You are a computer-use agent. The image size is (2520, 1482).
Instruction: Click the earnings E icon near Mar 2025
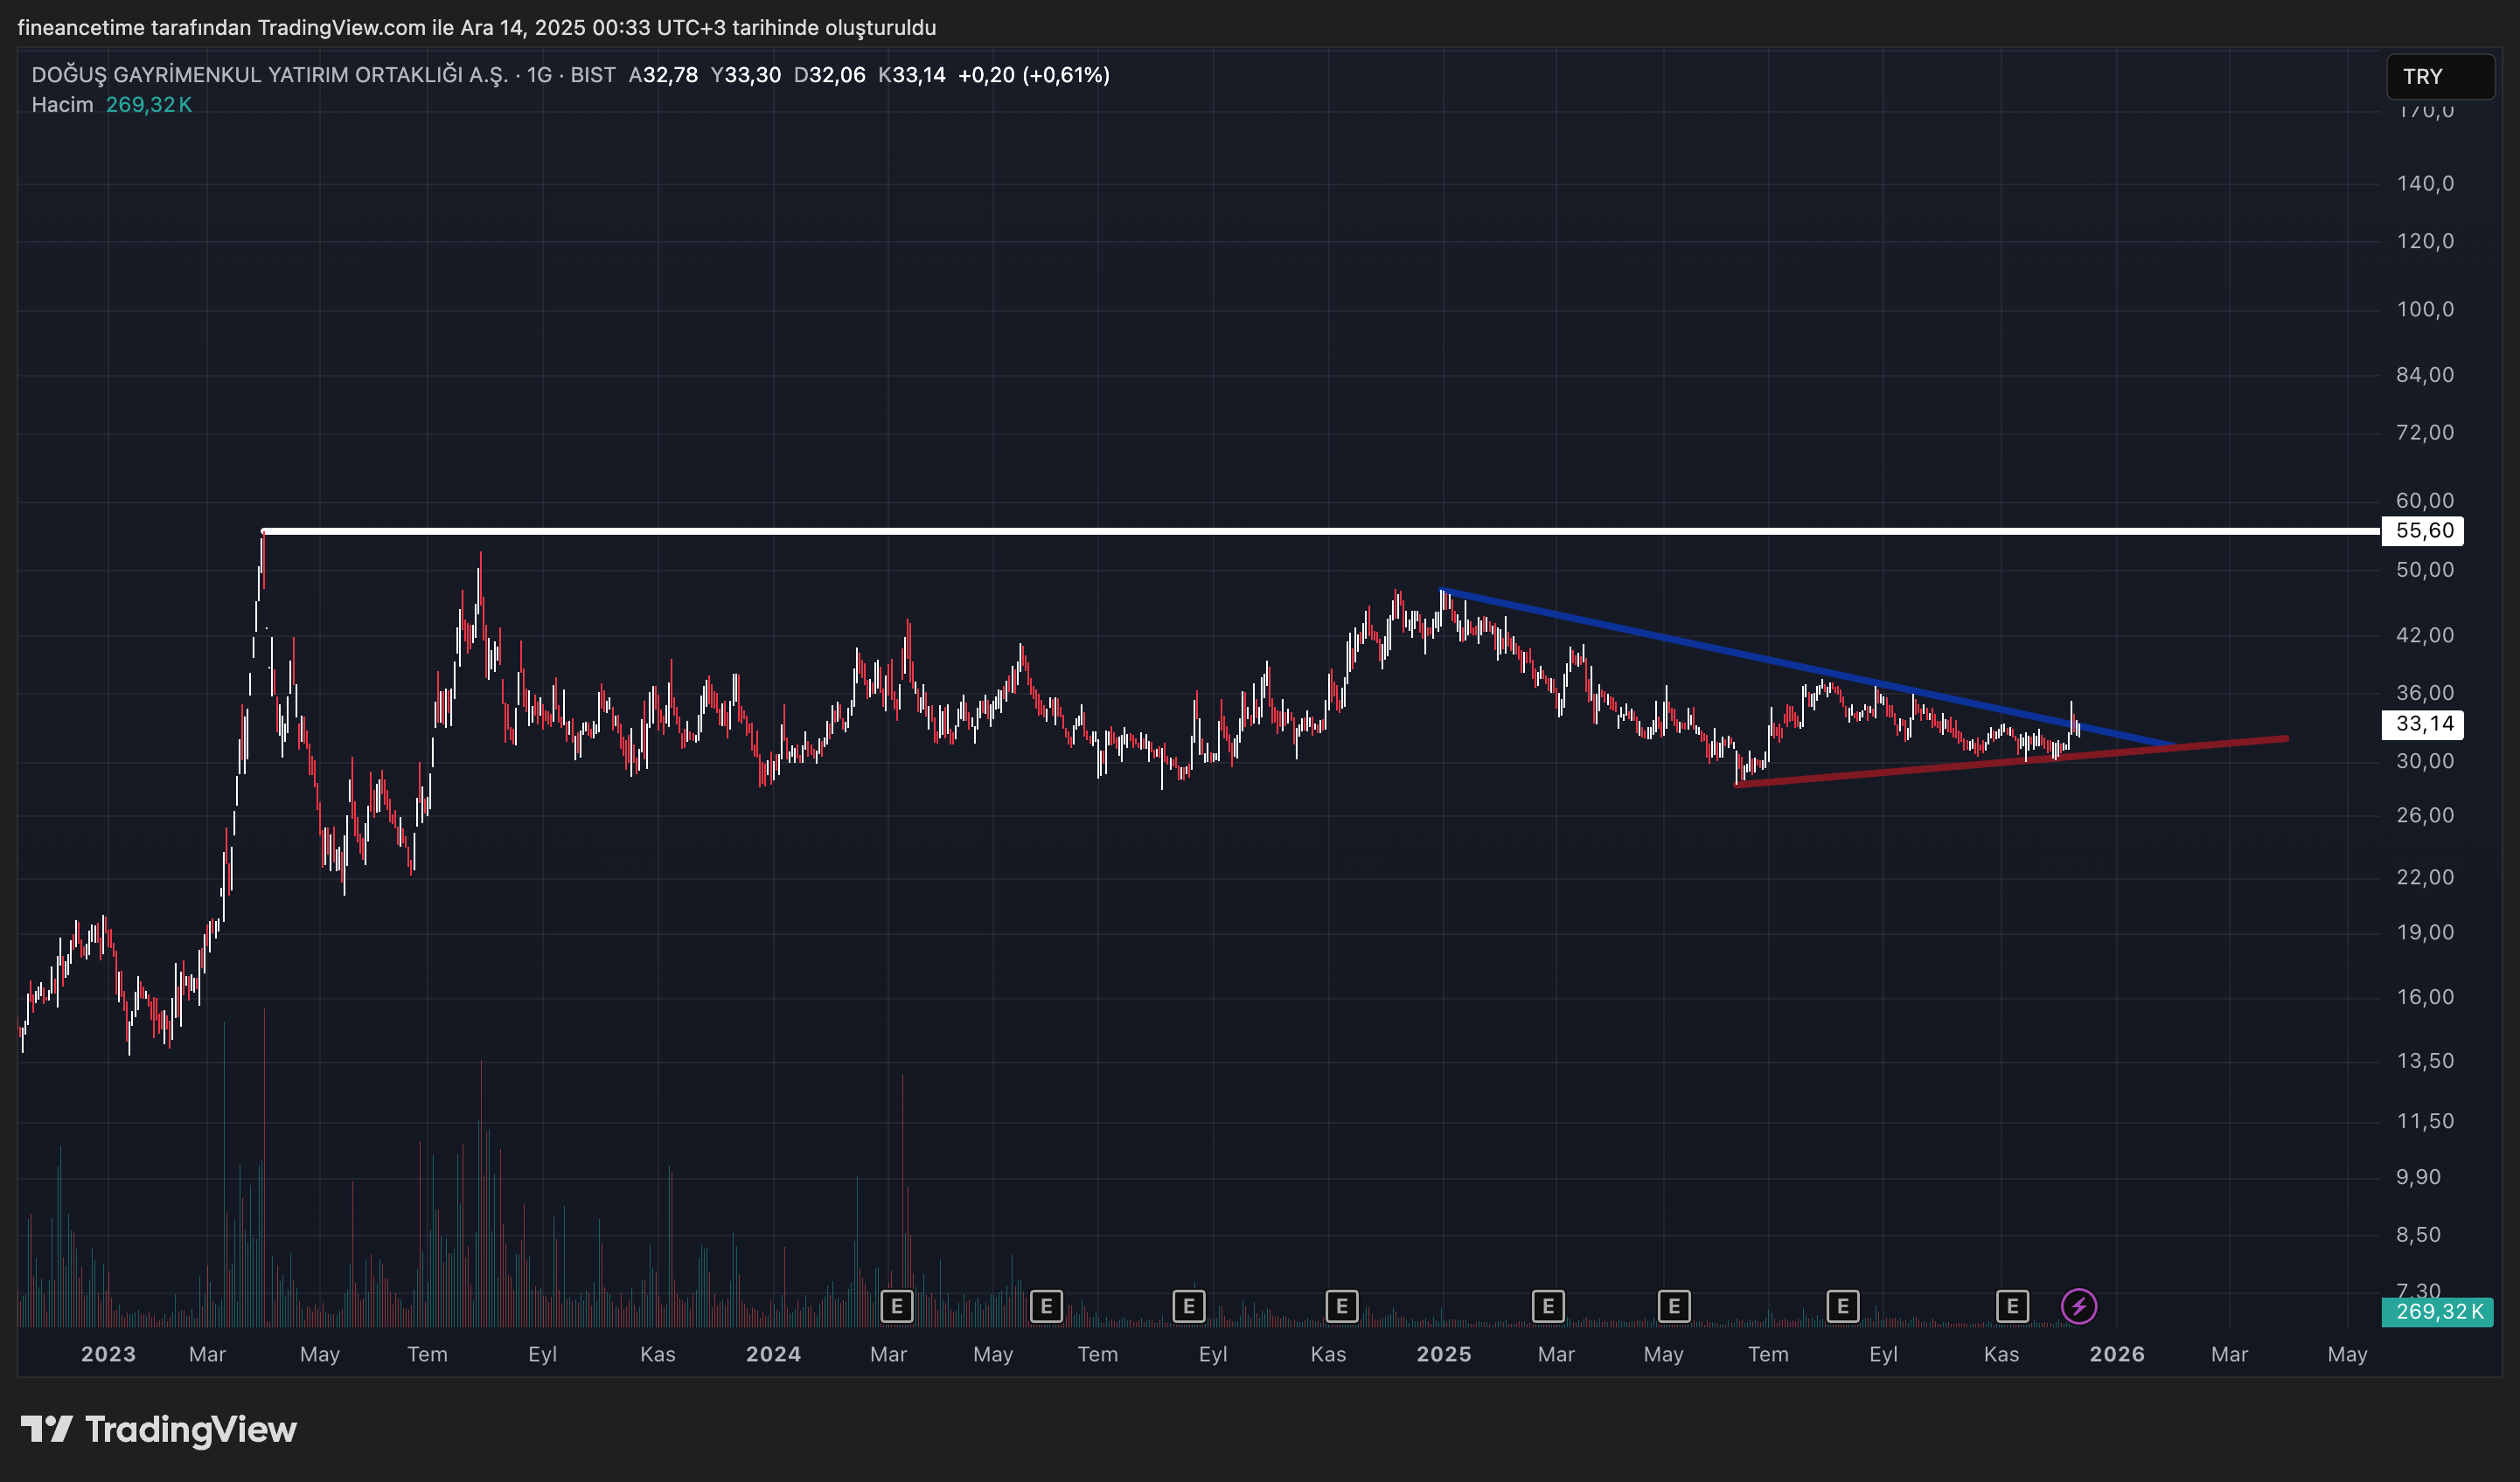coord(1548,1305)
